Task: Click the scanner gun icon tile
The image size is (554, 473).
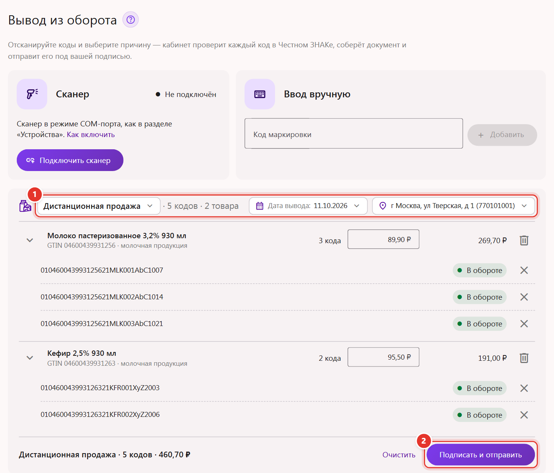Action: pos(32,94)
